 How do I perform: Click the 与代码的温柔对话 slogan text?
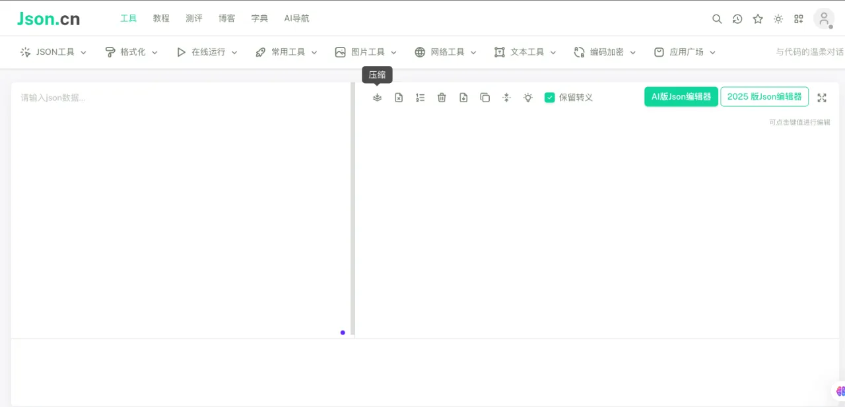810,52
